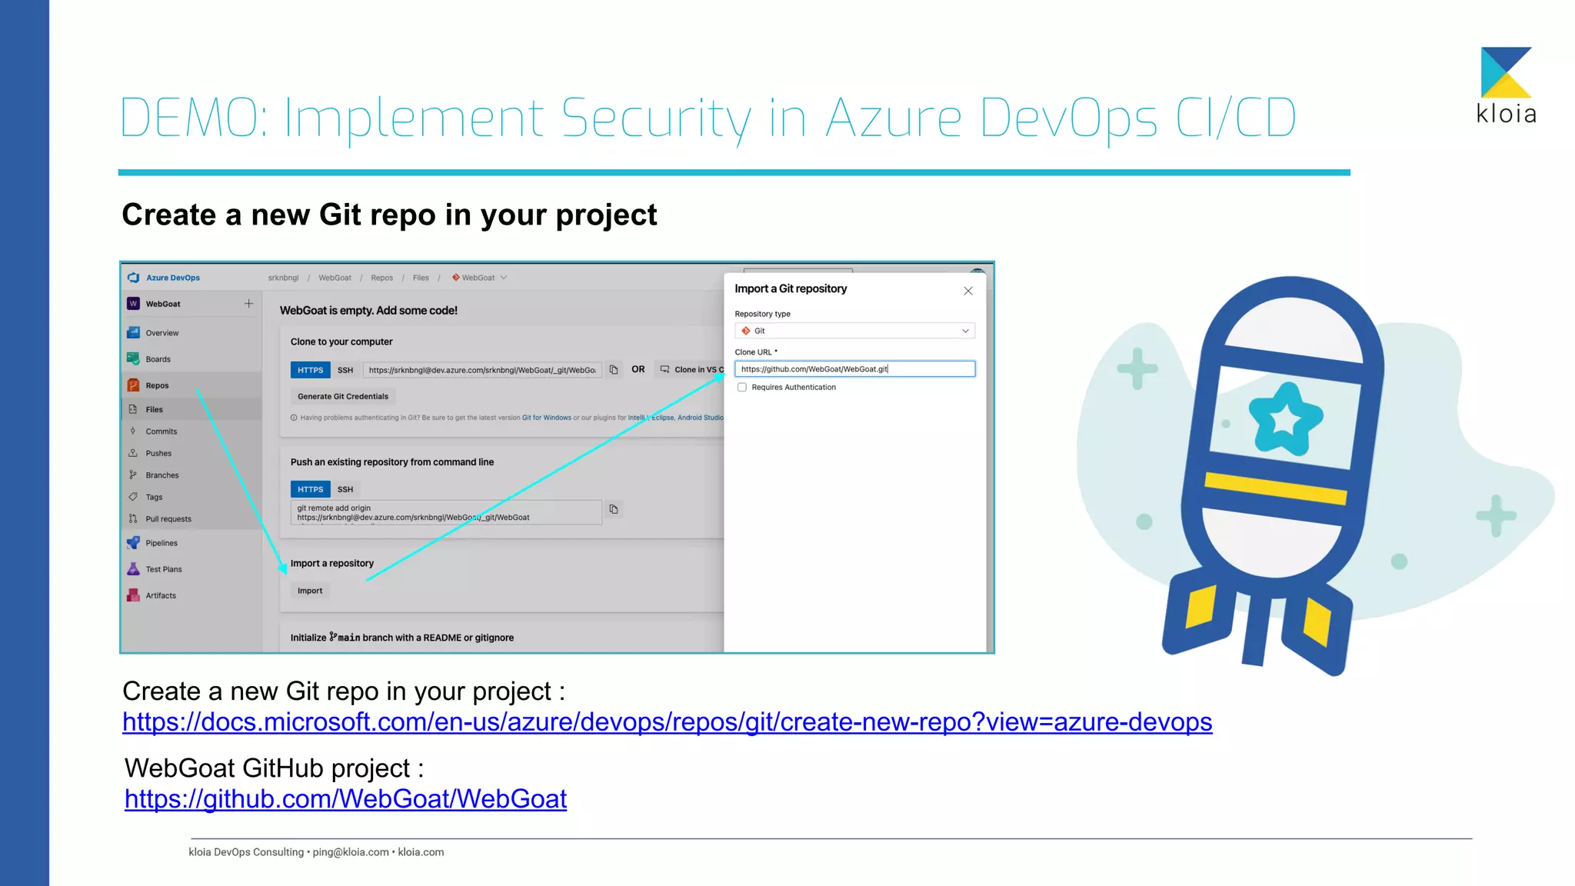
Task: Click the Azure DevOps logo icon
Action: (133, 278)
